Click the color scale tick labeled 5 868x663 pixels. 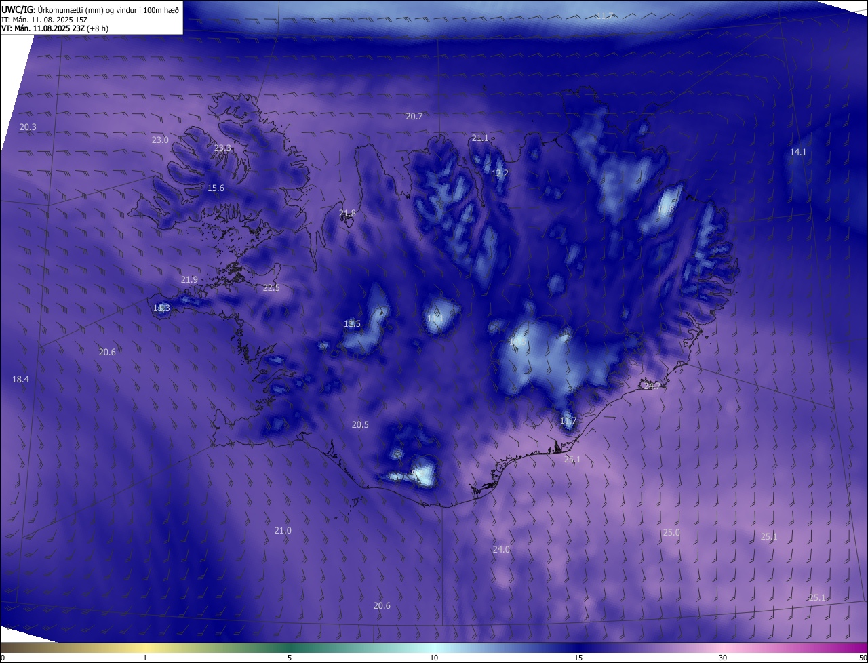(x=290, y=658)
